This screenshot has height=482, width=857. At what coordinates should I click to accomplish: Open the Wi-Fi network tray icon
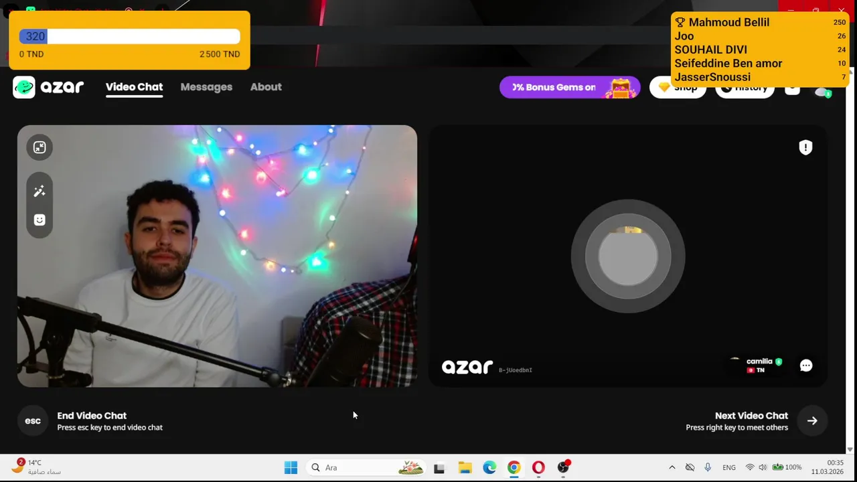750,467
